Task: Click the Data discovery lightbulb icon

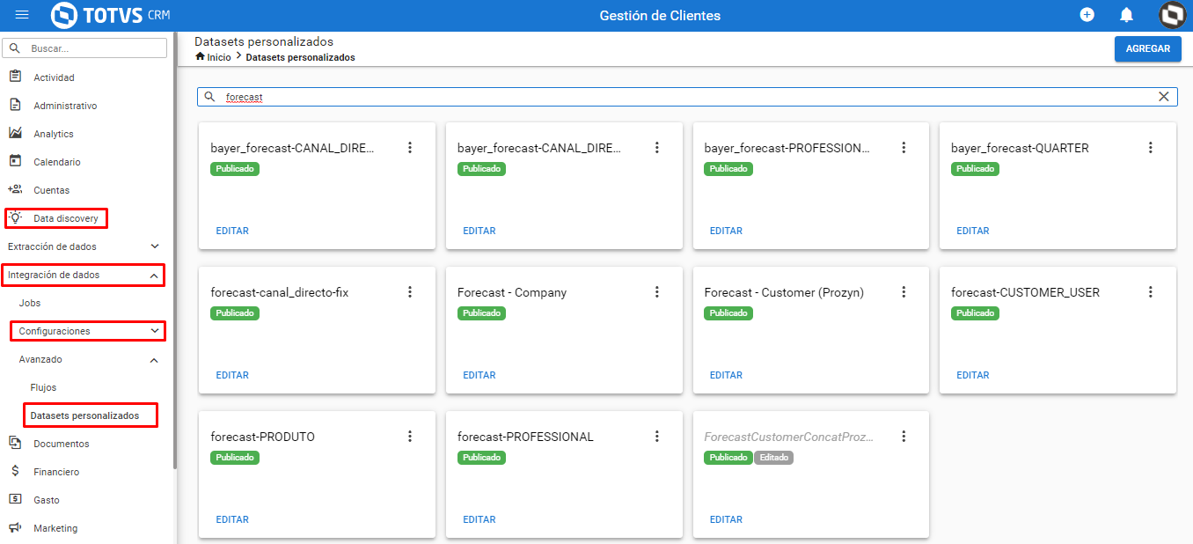Action: (15, 217)
